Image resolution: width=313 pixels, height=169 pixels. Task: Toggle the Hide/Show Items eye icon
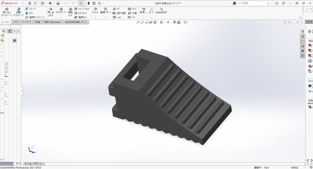point(168,22)
